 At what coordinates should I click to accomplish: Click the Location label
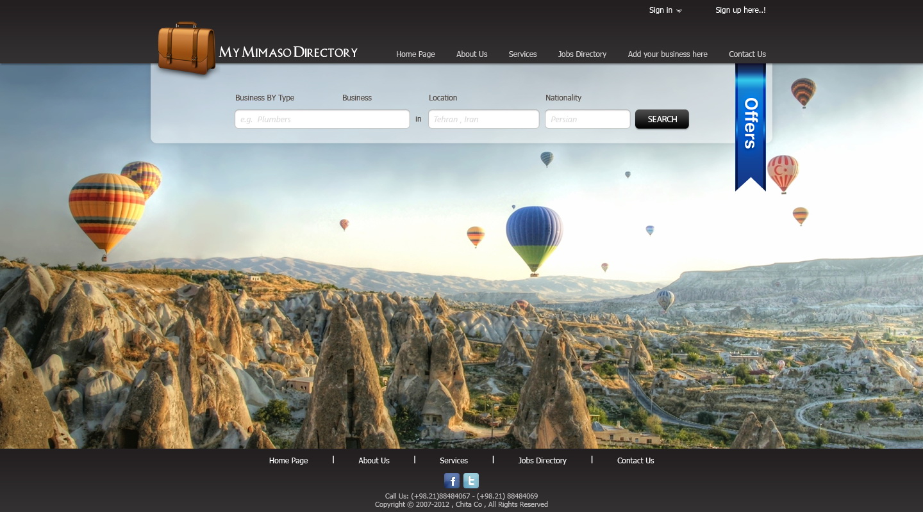click(x=443, y=98)
